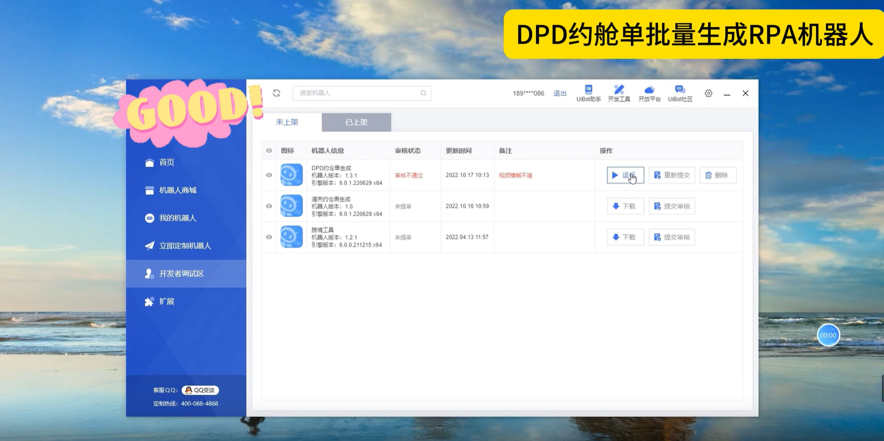This screenshot has height=441, width=884.
Task: Open UiBot助手 from the top toolbar
Action: click(x=588, y=94)
